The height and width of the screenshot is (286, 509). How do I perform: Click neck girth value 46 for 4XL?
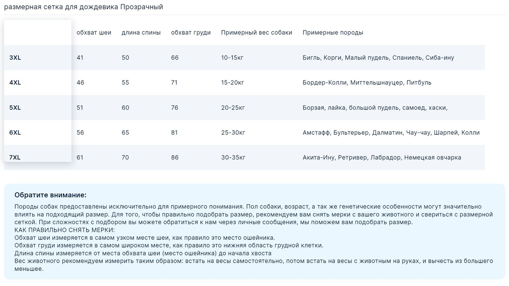click(x=80, y=83)
